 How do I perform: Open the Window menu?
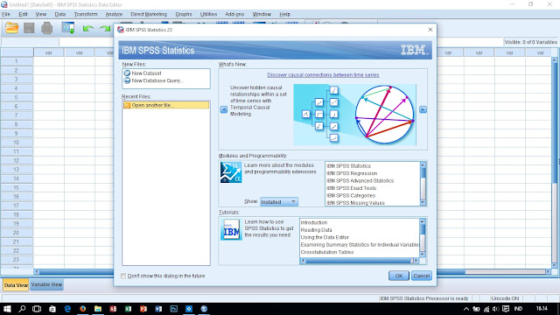coord(262,14)
